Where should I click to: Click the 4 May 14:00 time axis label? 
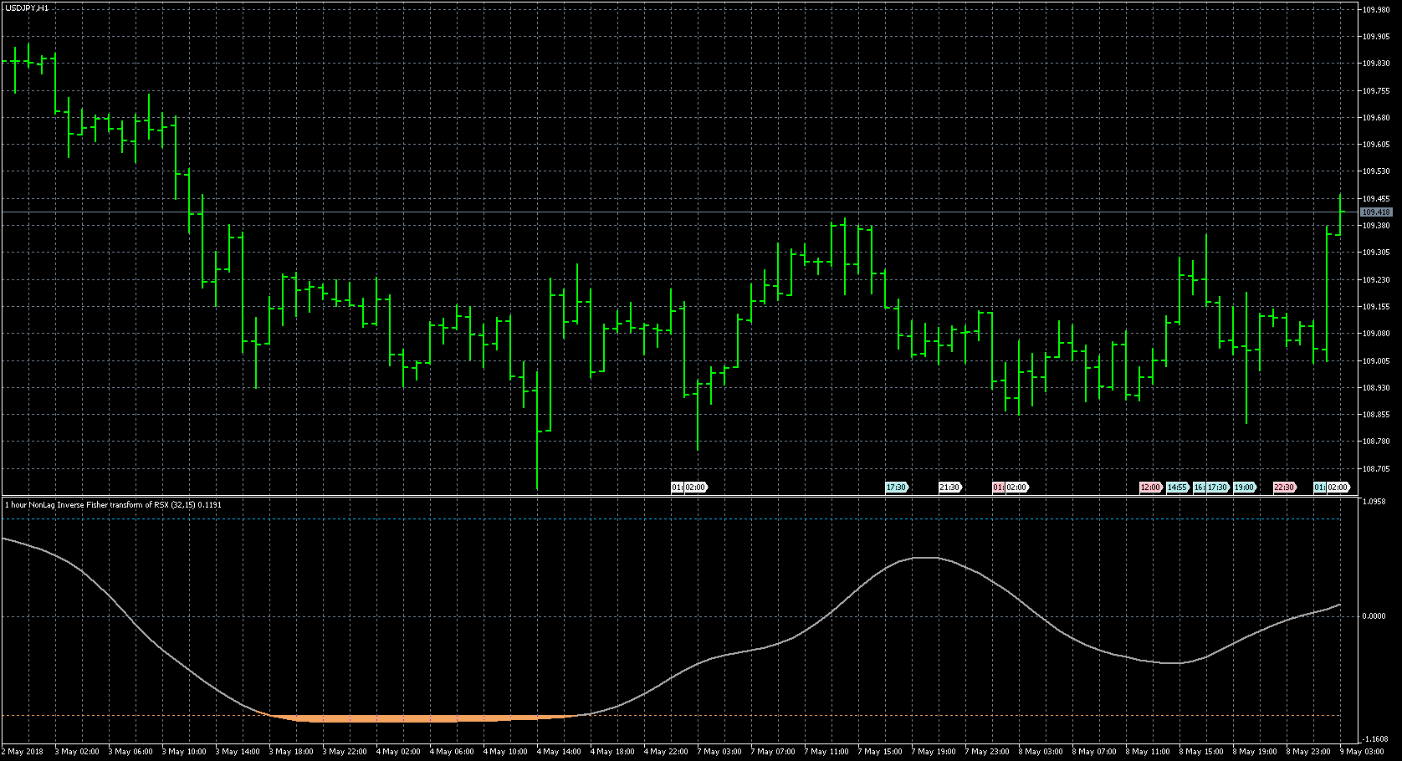click(x=559, y=752)
